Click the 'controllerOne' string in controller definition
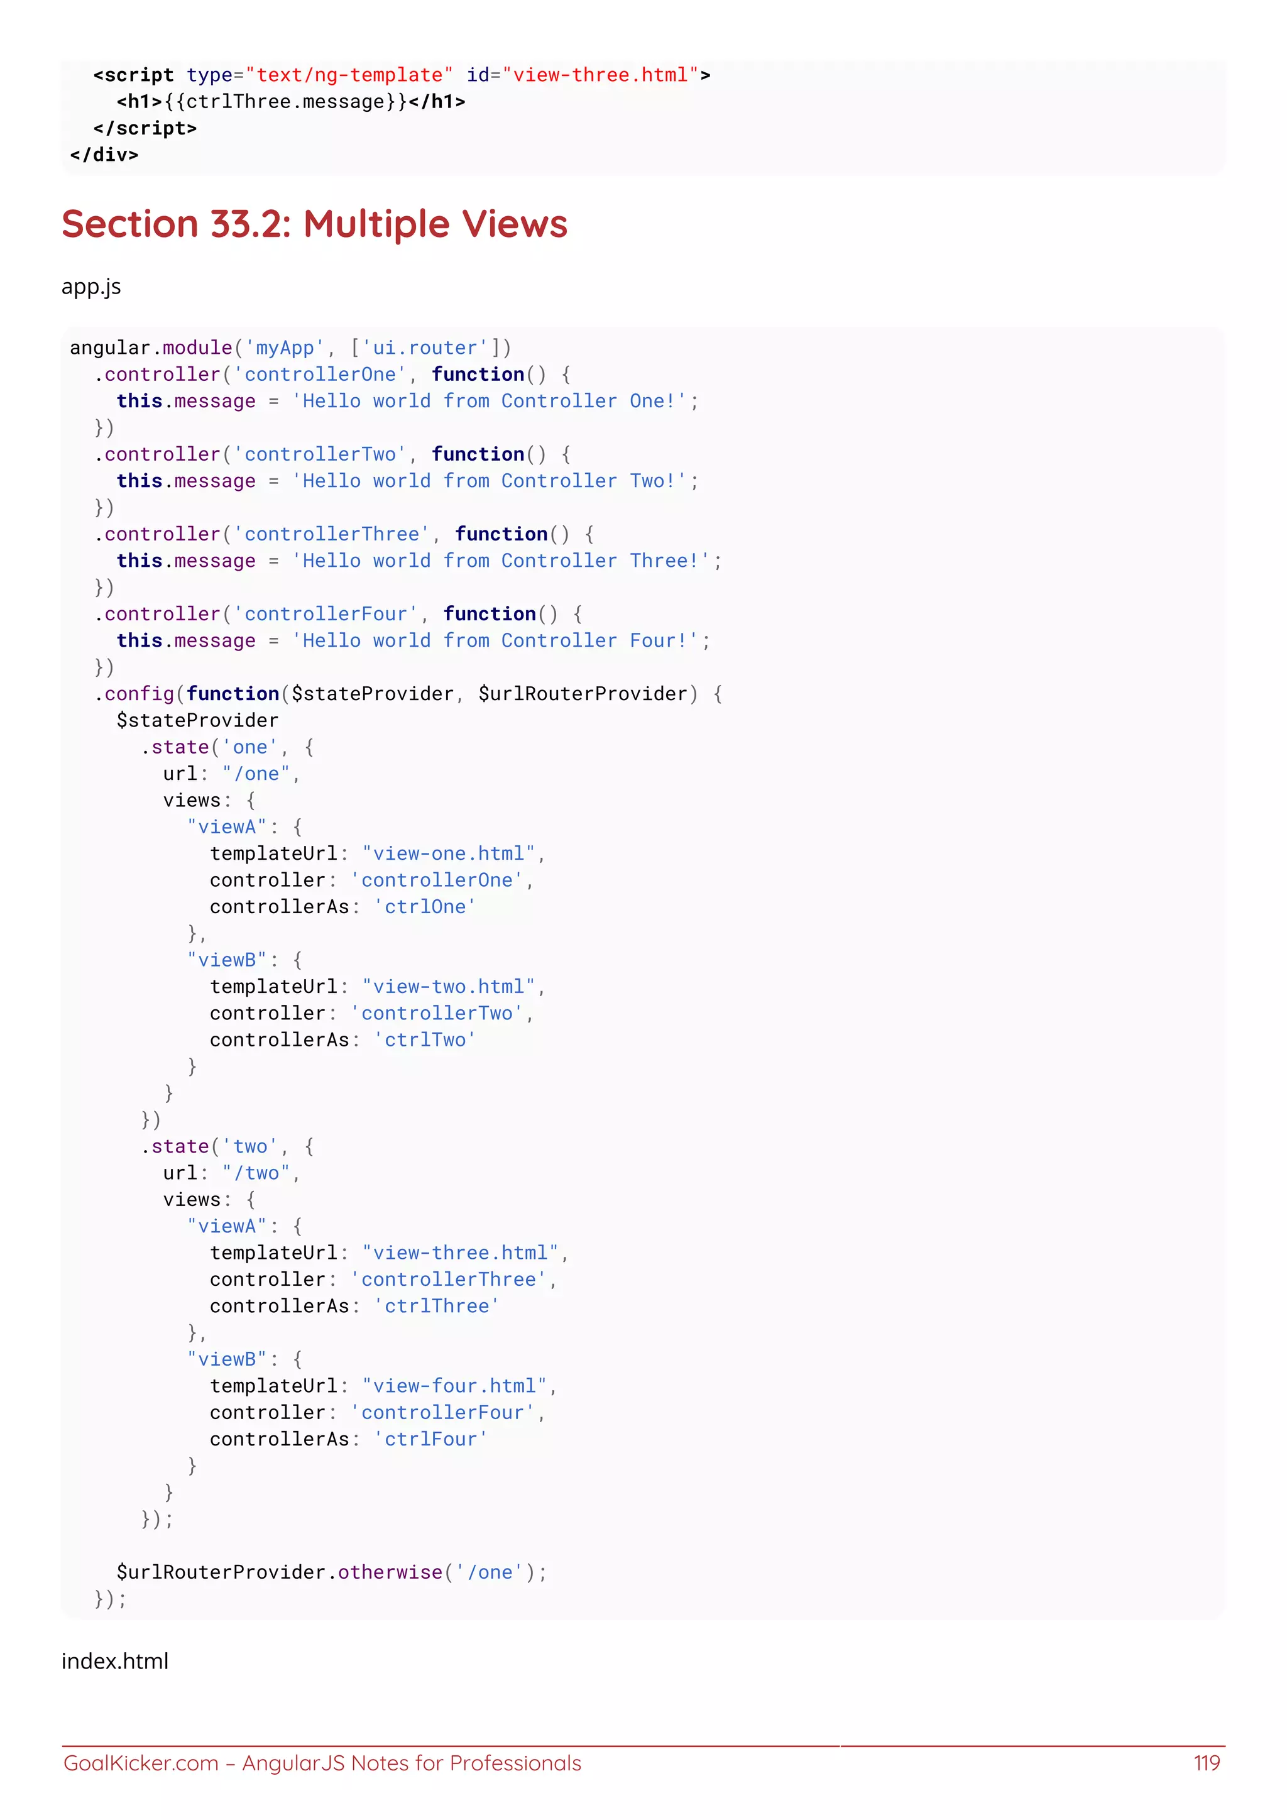This screenshot has height=1820, width=1287. (320, 374)
